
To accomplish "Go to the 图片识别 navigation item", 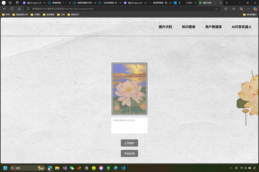I will 165,27.
